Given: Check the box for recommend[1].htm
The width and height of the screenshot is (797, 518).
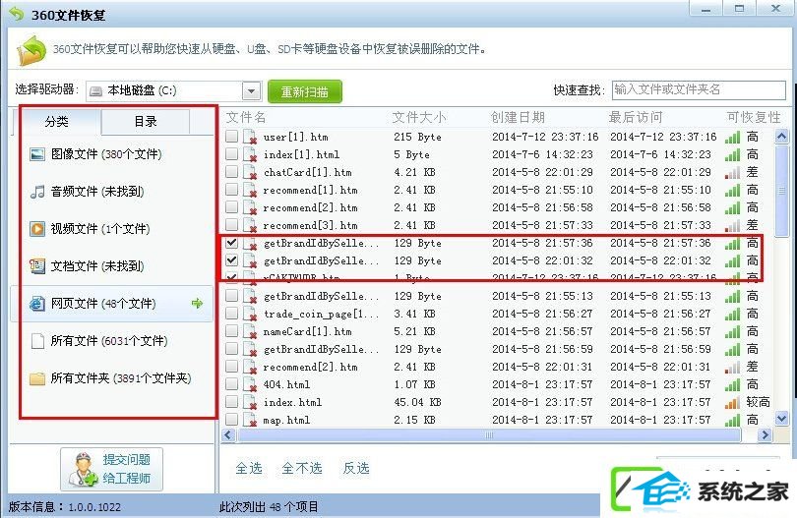Looking at the screenshot, I should [x=232, y=190].
